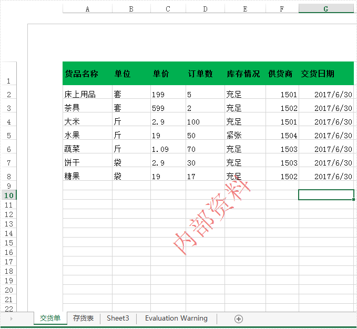Switch to the Sheet3 tab
The width and height of the screenshot is (357, 329).
point(118,318)
